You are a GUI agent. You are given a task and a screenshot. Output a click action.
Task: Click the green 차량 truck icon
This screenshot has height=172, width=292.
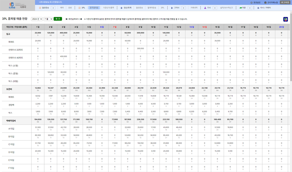point(241,8)
